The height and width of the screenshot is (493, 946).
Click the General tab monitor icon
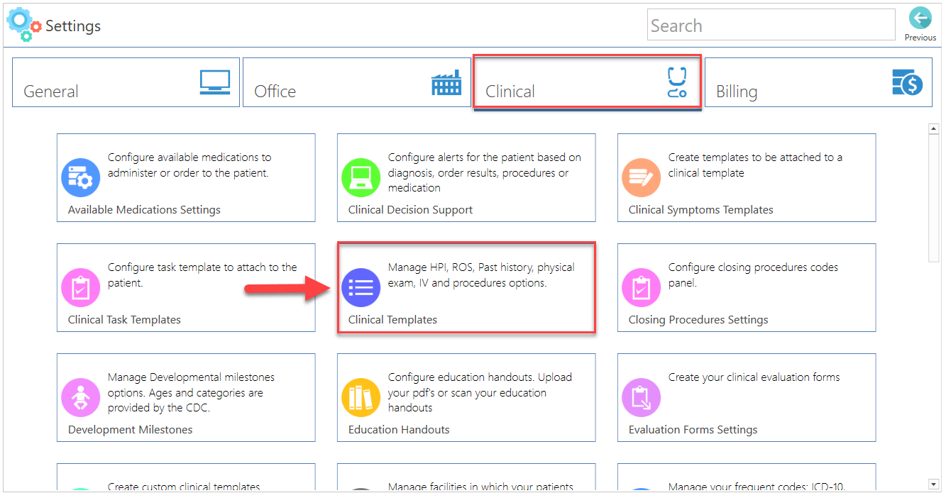pos(214,82)
